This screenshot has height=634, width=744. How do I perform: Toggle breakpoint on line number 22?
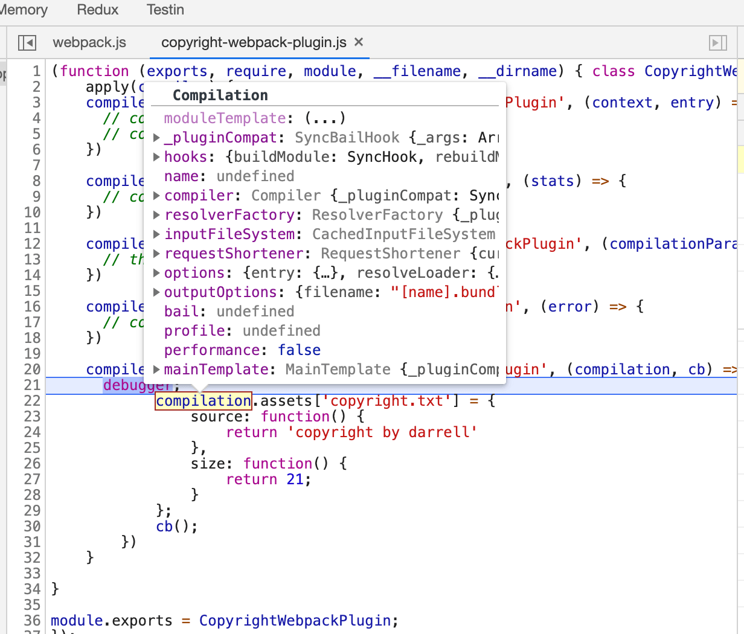pyautogui.click(x=32, y=401)
